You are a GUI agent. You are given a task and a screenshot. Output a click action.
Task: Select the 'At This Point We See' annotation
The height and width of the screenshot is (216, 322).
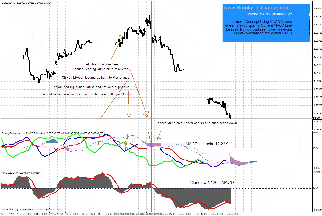[x=102, y=64]
